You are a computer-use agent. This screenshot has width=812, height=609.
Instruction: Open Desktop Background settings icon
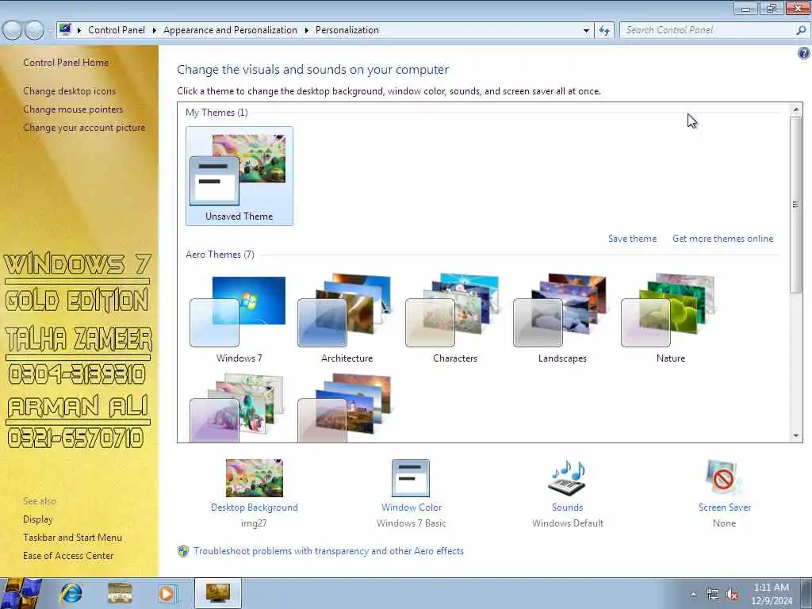(x=255, y=478)
